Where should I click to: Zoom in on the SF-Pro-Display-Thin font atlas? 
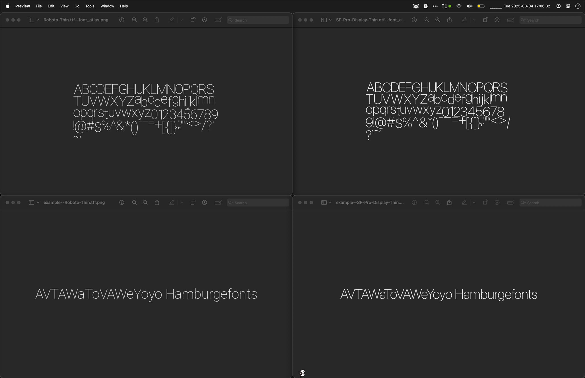click(437, 20)
